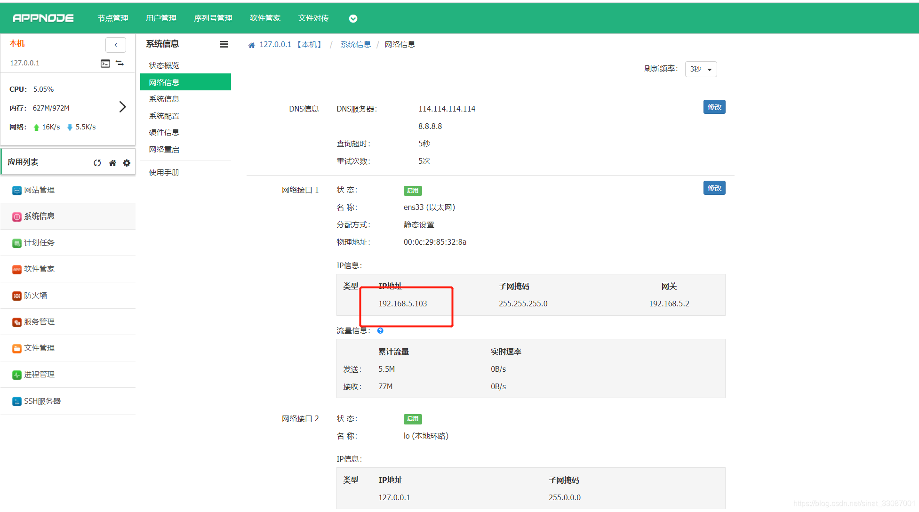The width and height of the screenshot is (919, 512).
Task: Click memory value 627M/972M
Action: click(51, 108)
